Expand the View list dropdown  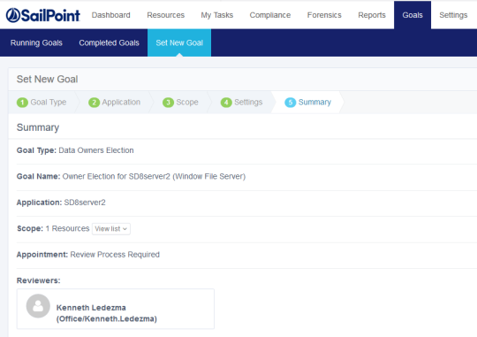point(111,229)
